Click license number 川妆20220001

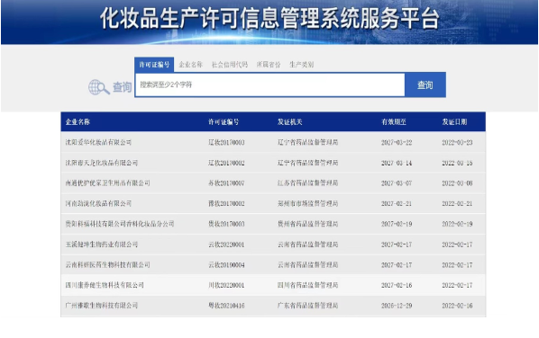pos(226,285)
